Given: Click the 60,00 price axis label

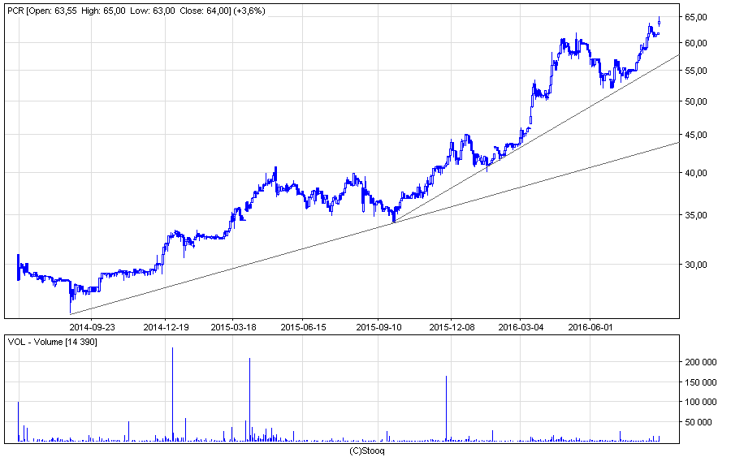Looking at the screenshot, I should [x=695, y=43].
